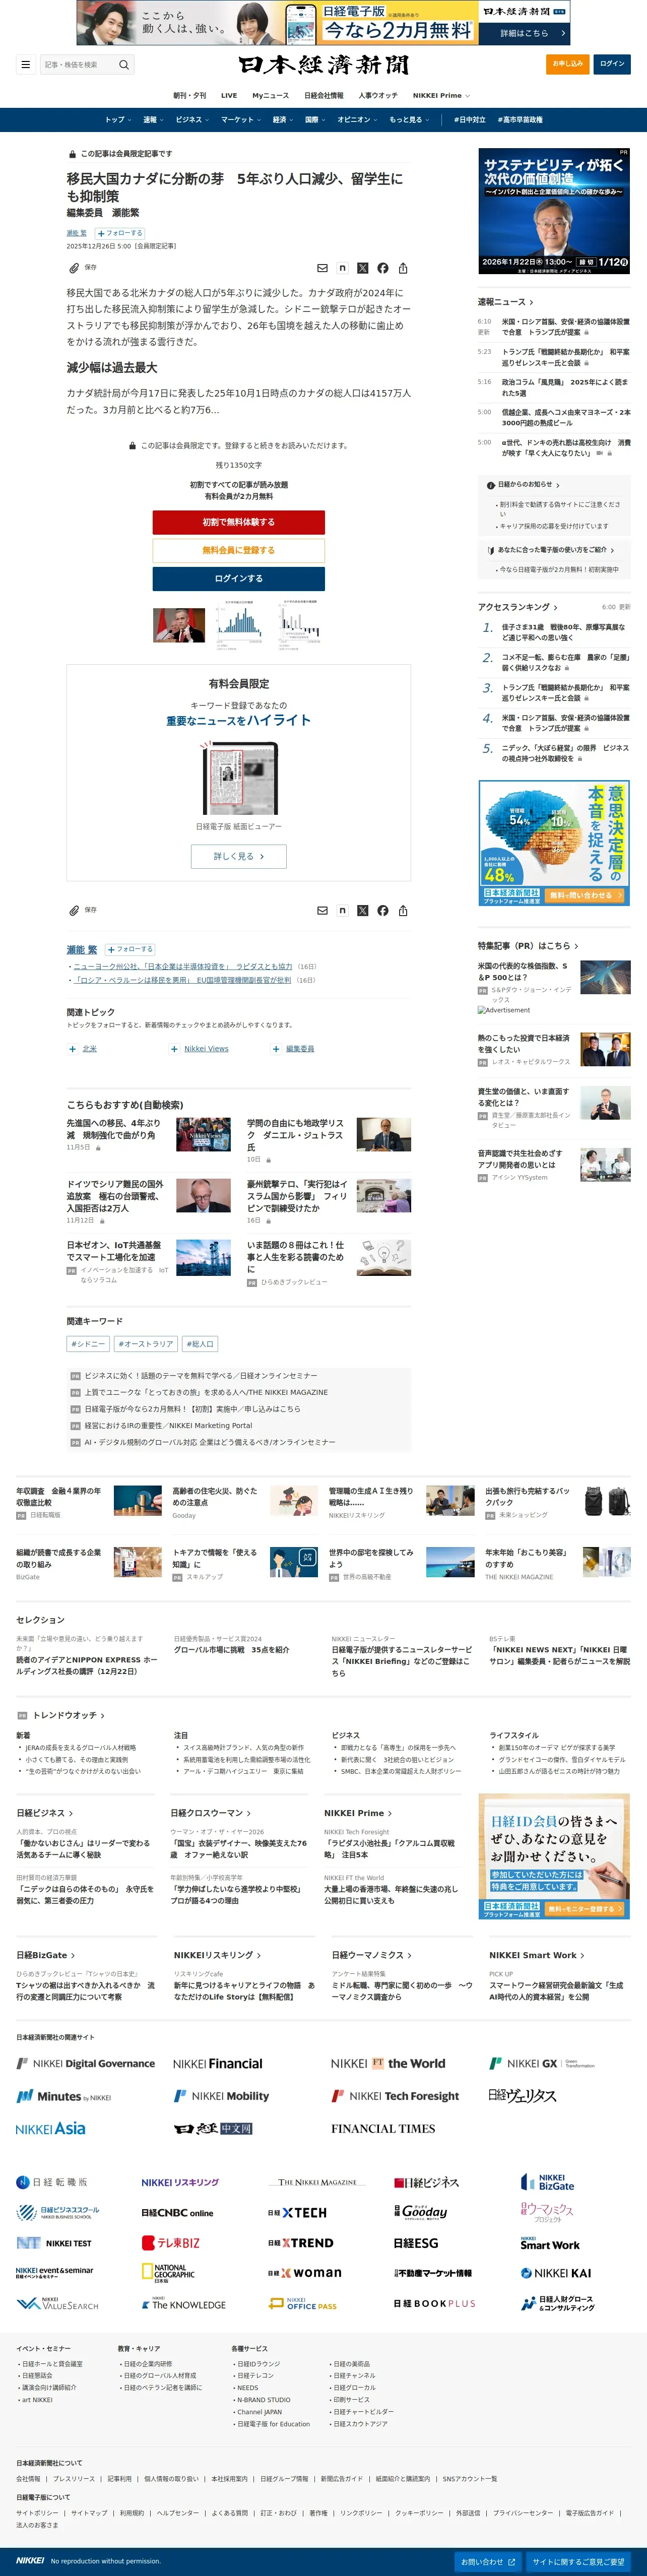This screenshot has width=647, height=2576.
Task: Share by email, bottom toolbar icon
Action: (322, 910)
